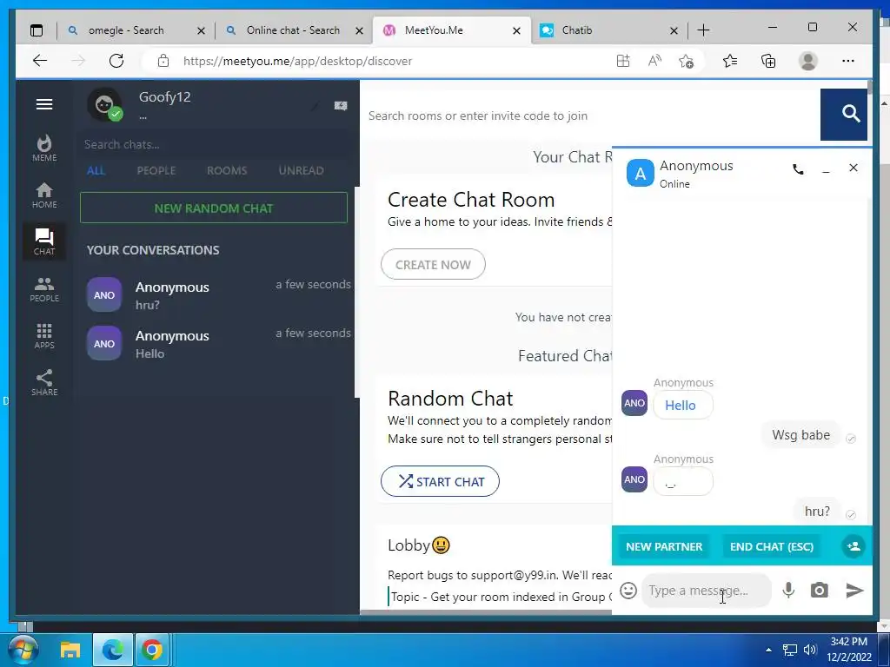
Task: Select the ROOMS chats filter
Action: click(227, 171)
